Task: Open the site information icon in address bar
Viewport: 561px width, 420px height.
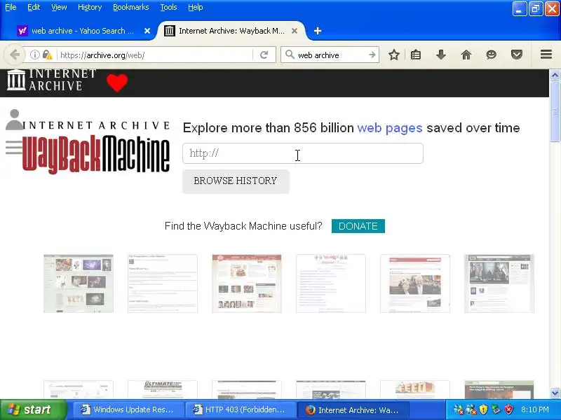Action: point(34,55)
